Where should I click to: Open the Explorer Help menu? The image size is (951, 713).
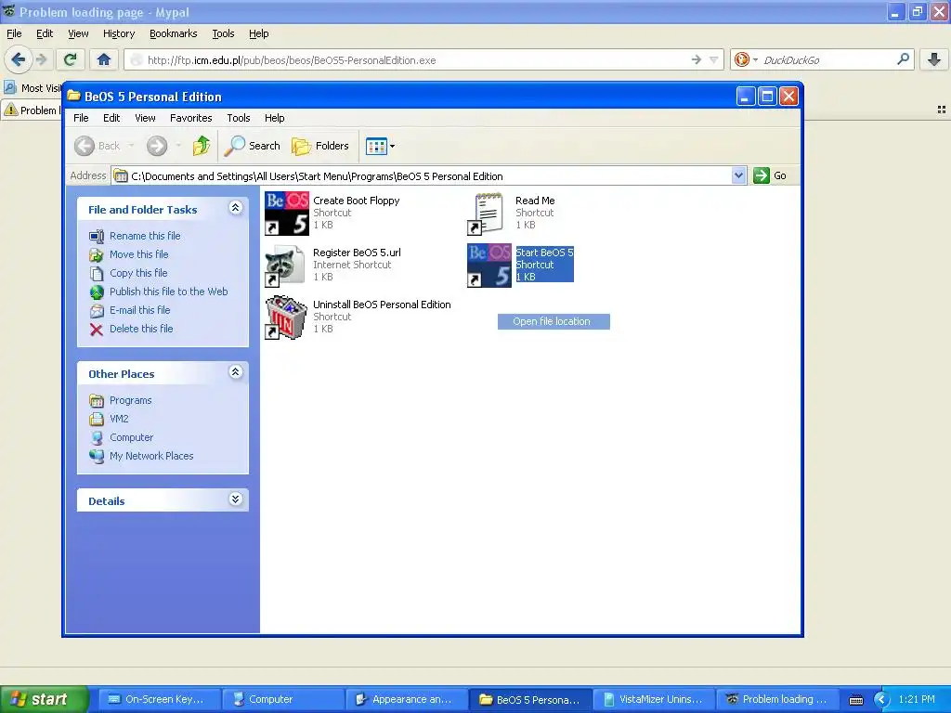(275, 118)
